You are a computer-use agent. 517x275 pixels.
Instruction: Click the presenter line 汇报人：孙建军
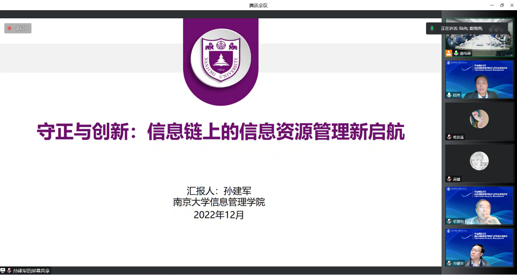tap(219, 191)
